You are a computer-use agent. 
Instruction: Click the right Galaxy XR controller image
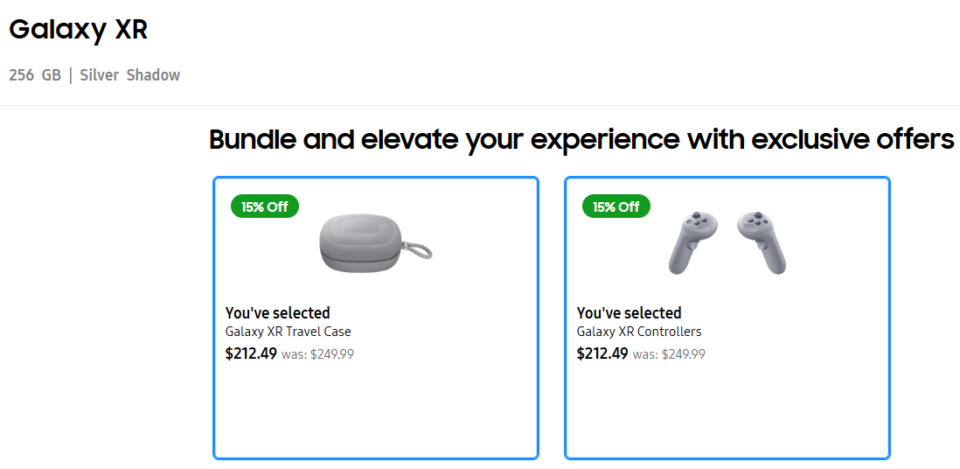[762, 241]
